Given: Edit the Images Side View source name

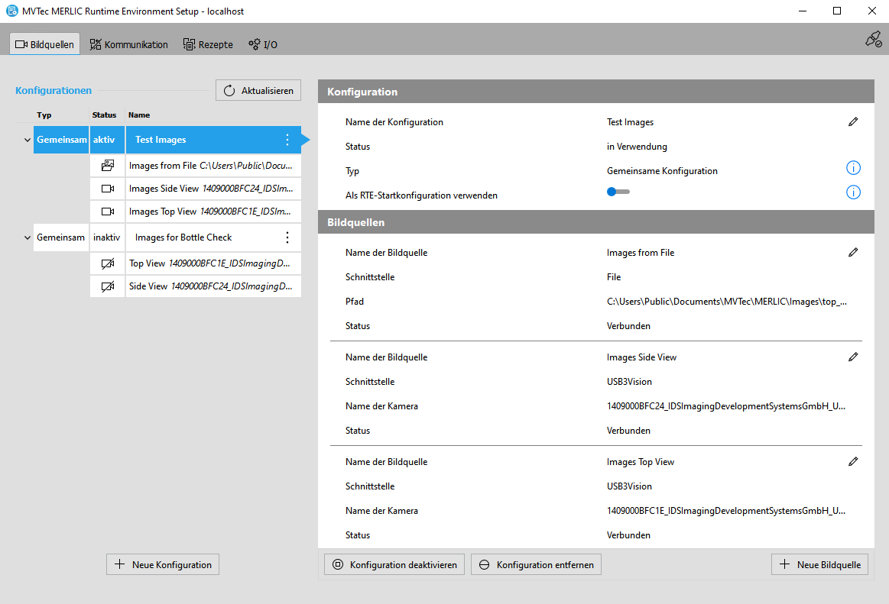Looking at the screenshot, I should pyautogui.click(x=853, y=357).
